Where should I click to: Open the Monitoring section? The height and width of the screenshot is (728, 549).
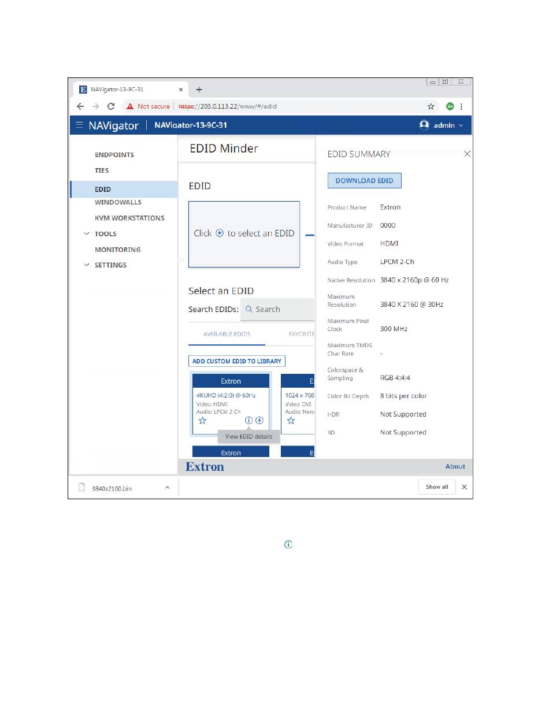tap(118, 250)
